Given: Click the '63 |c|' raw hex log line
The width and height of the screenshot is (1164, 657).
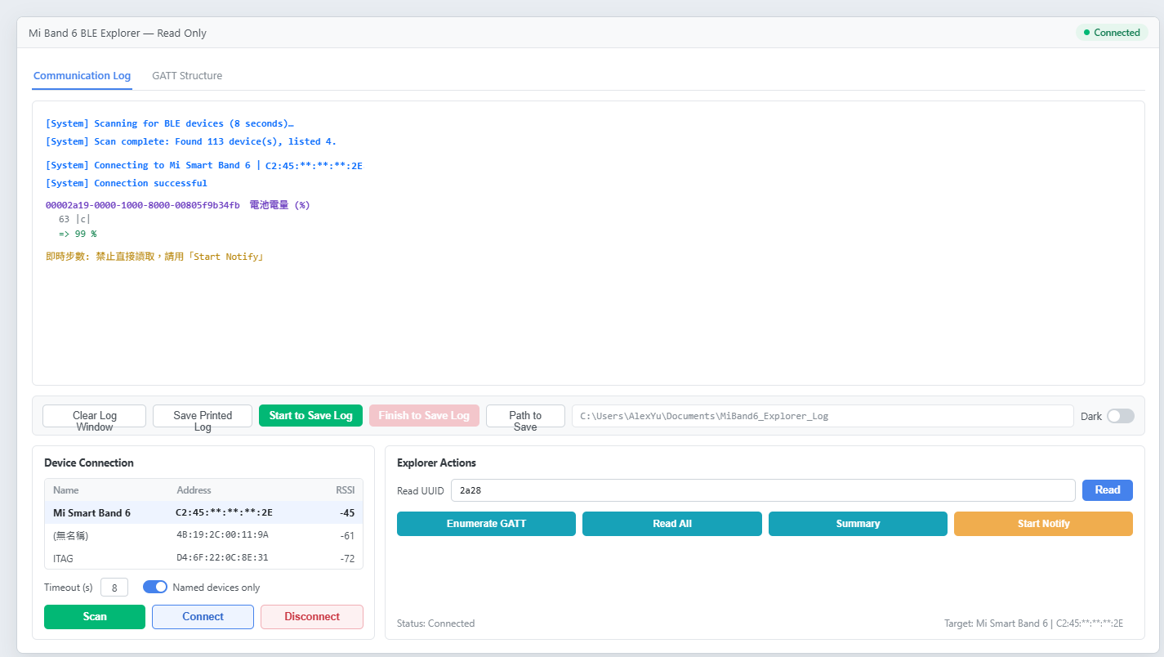Looking at the screenshot, I should [75, 219].
